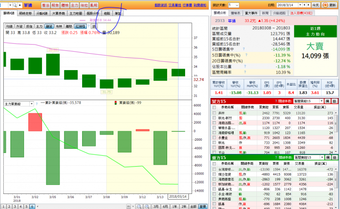Image resolution: width=340 pixels, height=209 pixels.
Task: Switch to 個股分析 tab
Action: pyautogui.click(x=93, y=13)
